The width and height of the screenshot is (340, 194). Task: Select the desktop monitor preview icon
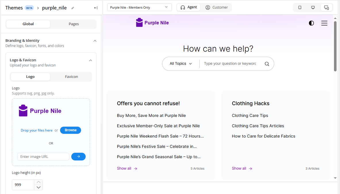[x=313, y=7]
